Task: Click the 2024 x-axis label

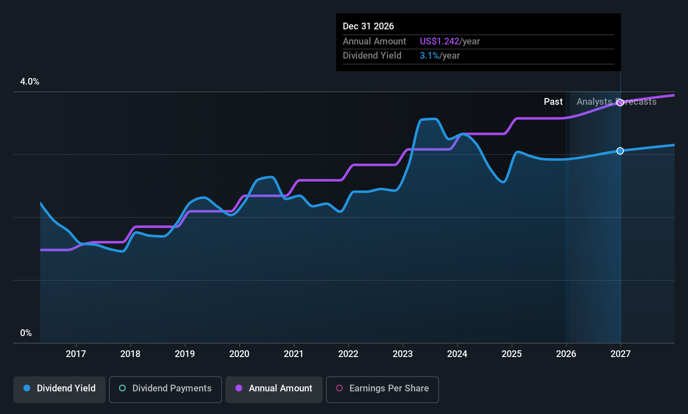Action: coord(457,354)
